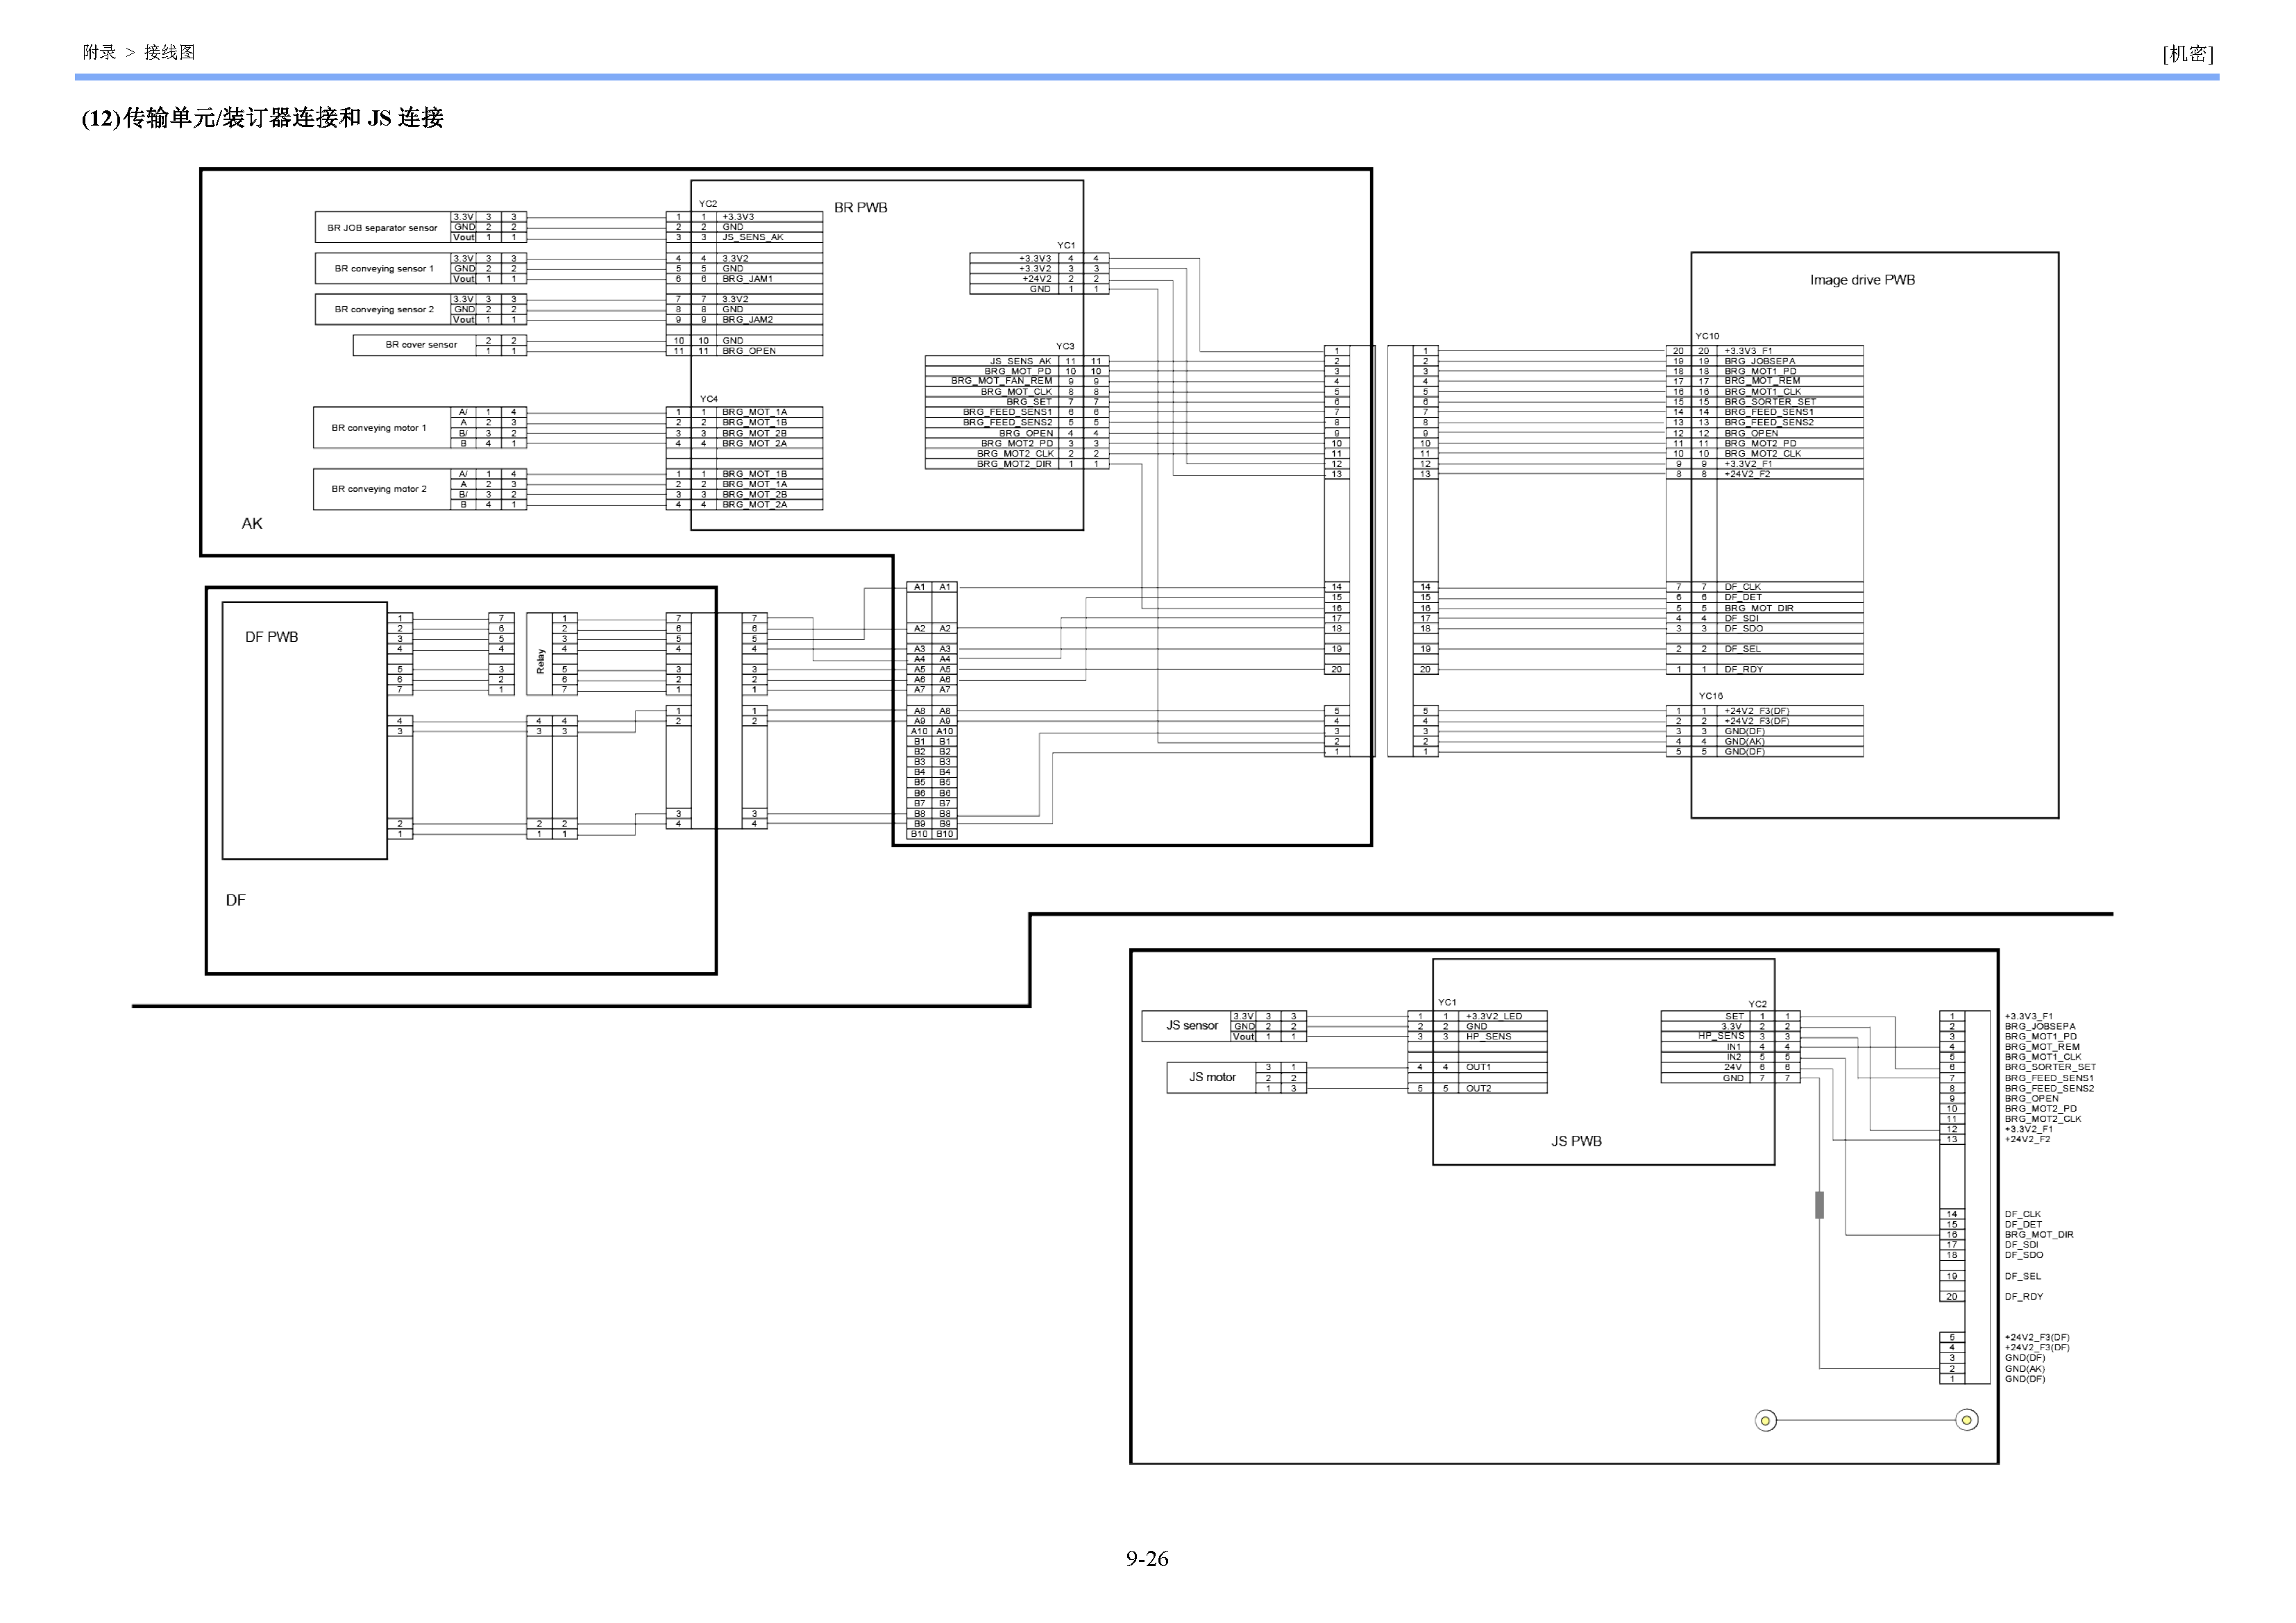The height and width of the screenshot is (1623, 2296).
Task: Select the DF PWB board label
Action: coord(271,637)
